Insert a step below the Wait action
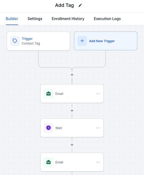Screen dimensions: 144x175 pos(72,145)
